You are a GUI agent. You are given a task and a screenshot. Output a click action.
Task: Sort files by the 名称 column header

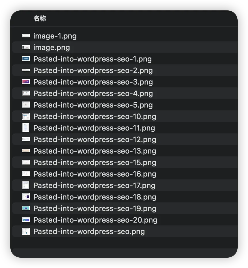40,19
